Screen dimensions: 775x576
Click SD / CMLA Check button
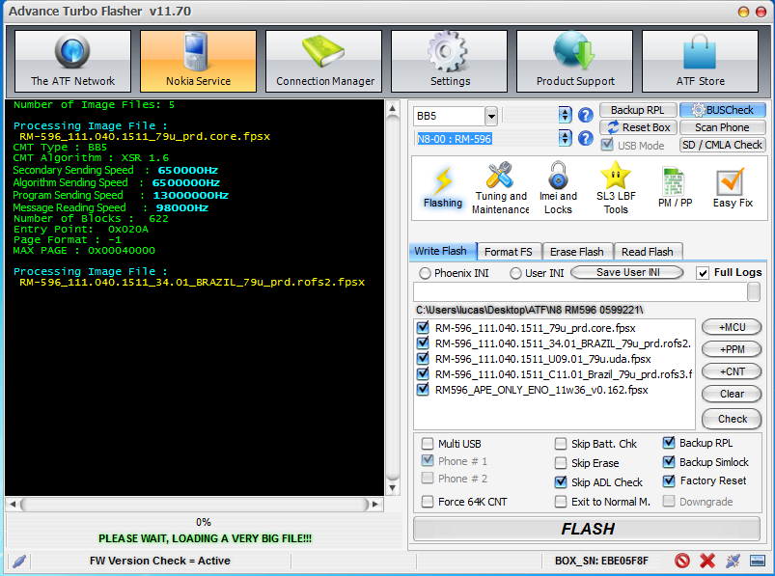pyautogui.click(x=723, y=145)
